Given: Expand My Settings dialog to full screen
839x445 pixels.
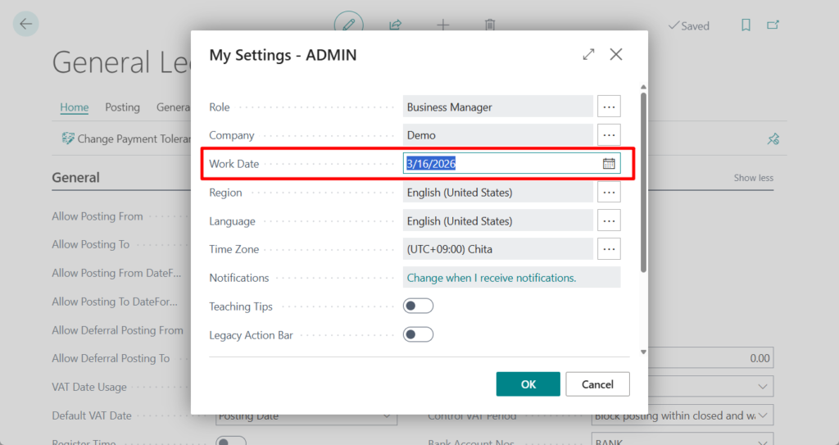Looking at the screenshot, I should pos(588,55).
